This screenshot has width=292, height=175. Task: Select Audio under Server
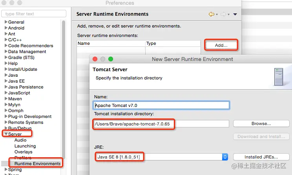tap(20, 140)
